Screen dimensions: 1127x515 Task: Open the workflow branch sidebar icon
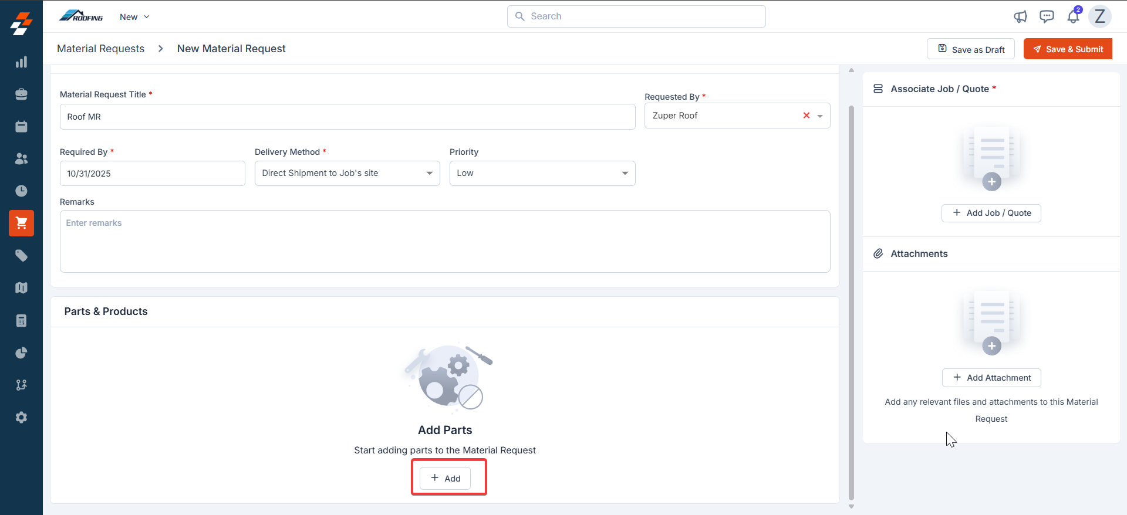pyautogui.click(x=21, y=385)
